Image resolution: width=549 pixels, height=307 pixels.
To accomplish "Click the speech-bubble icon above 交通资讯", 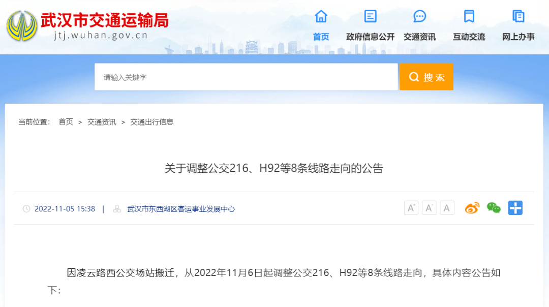I will pyautogui.click(x=419, y=16).
